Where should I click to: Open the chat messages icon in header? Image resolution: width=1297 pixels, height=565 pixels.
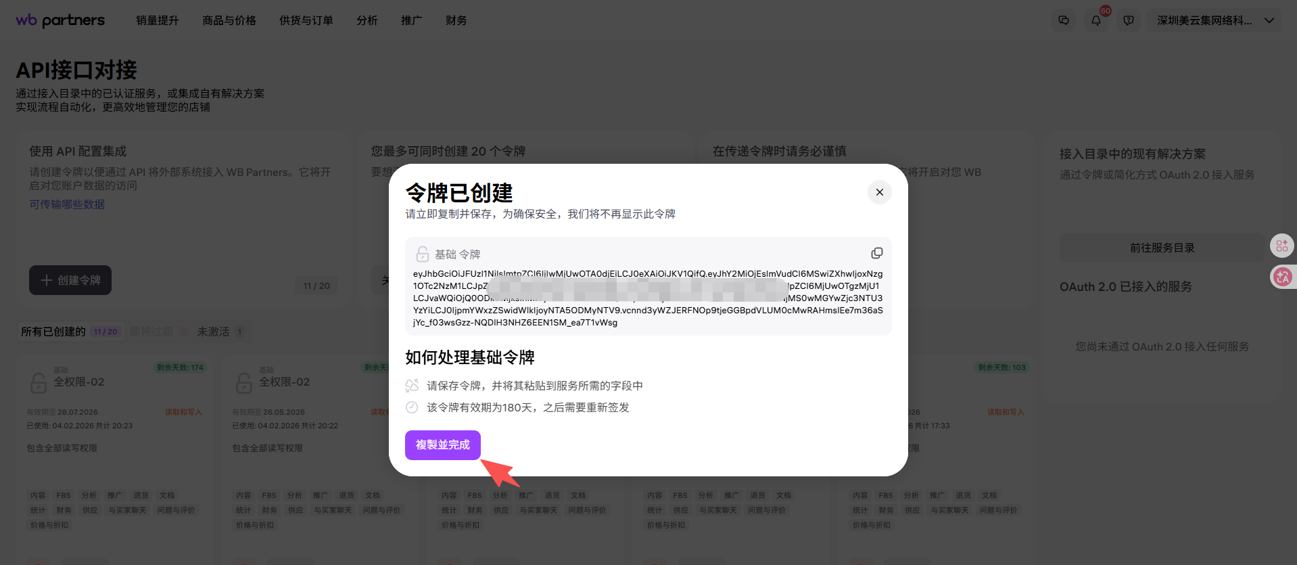[x=1064, y=20]
